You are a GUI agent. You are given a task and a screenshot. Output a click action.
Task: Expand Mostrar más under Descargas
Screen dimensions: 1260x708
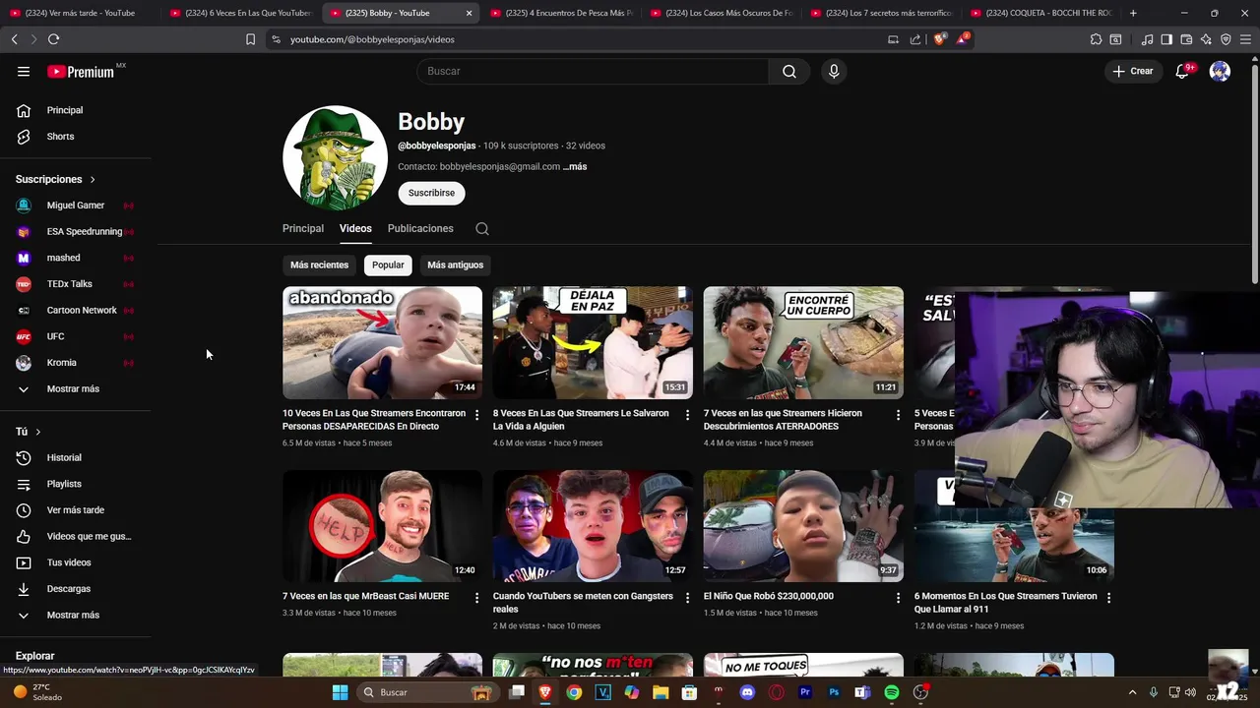point(73,615)
